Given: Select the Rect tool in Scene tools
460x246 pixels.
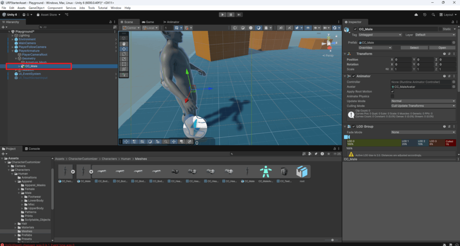Looking at the screenshot, I should pyautogui.click(x=124, y=64).
